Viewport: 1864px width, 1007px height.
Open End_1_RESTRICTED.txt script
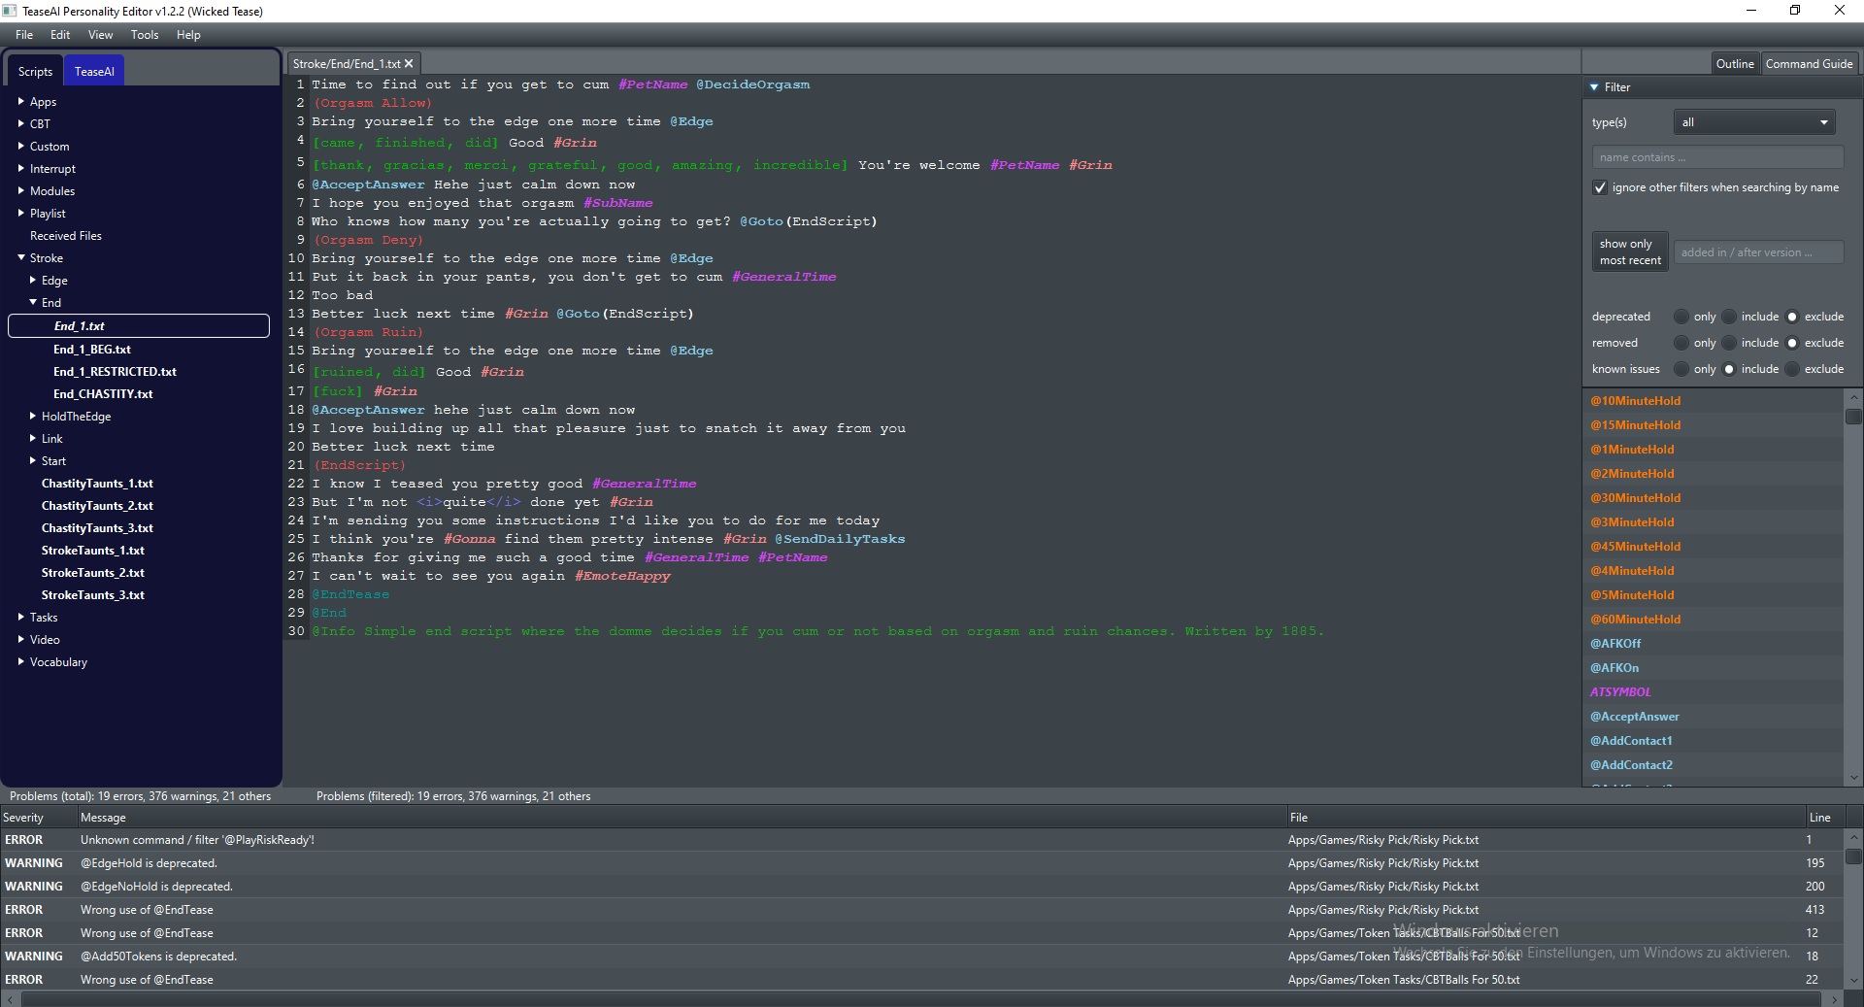pyautogui.click(x=115, y=372)
